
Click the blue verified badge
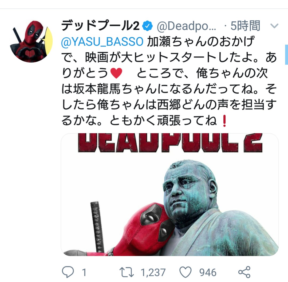(x=148, y=26)
